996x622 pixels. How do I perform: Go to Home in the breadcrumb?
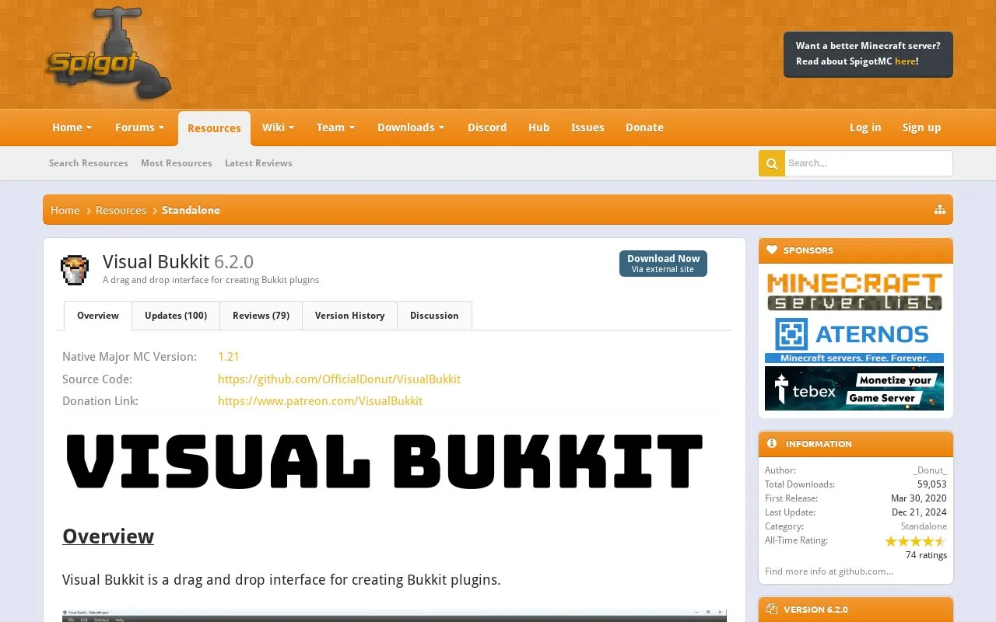65,210
